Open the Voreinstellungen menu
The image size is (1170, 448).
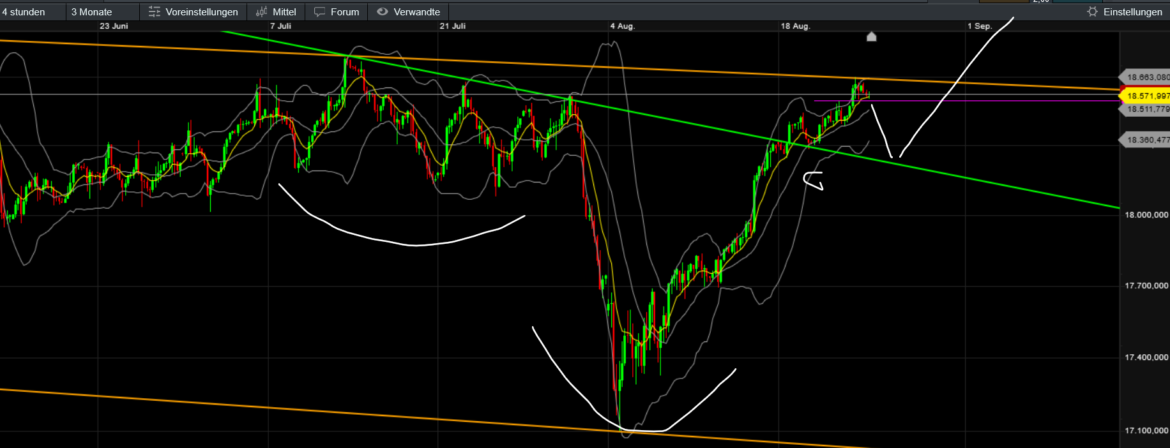pyautogui.click(x=194, y=11)
